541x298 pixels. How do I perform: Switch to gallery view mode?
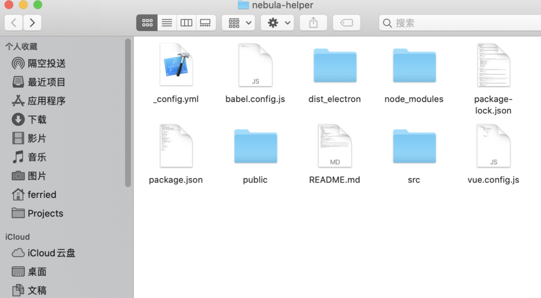click(x=206, y=23)
